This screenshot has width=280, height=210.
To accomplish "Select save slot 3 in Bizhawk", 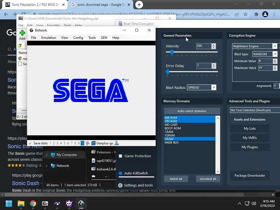I will click(x=57, y=143).
